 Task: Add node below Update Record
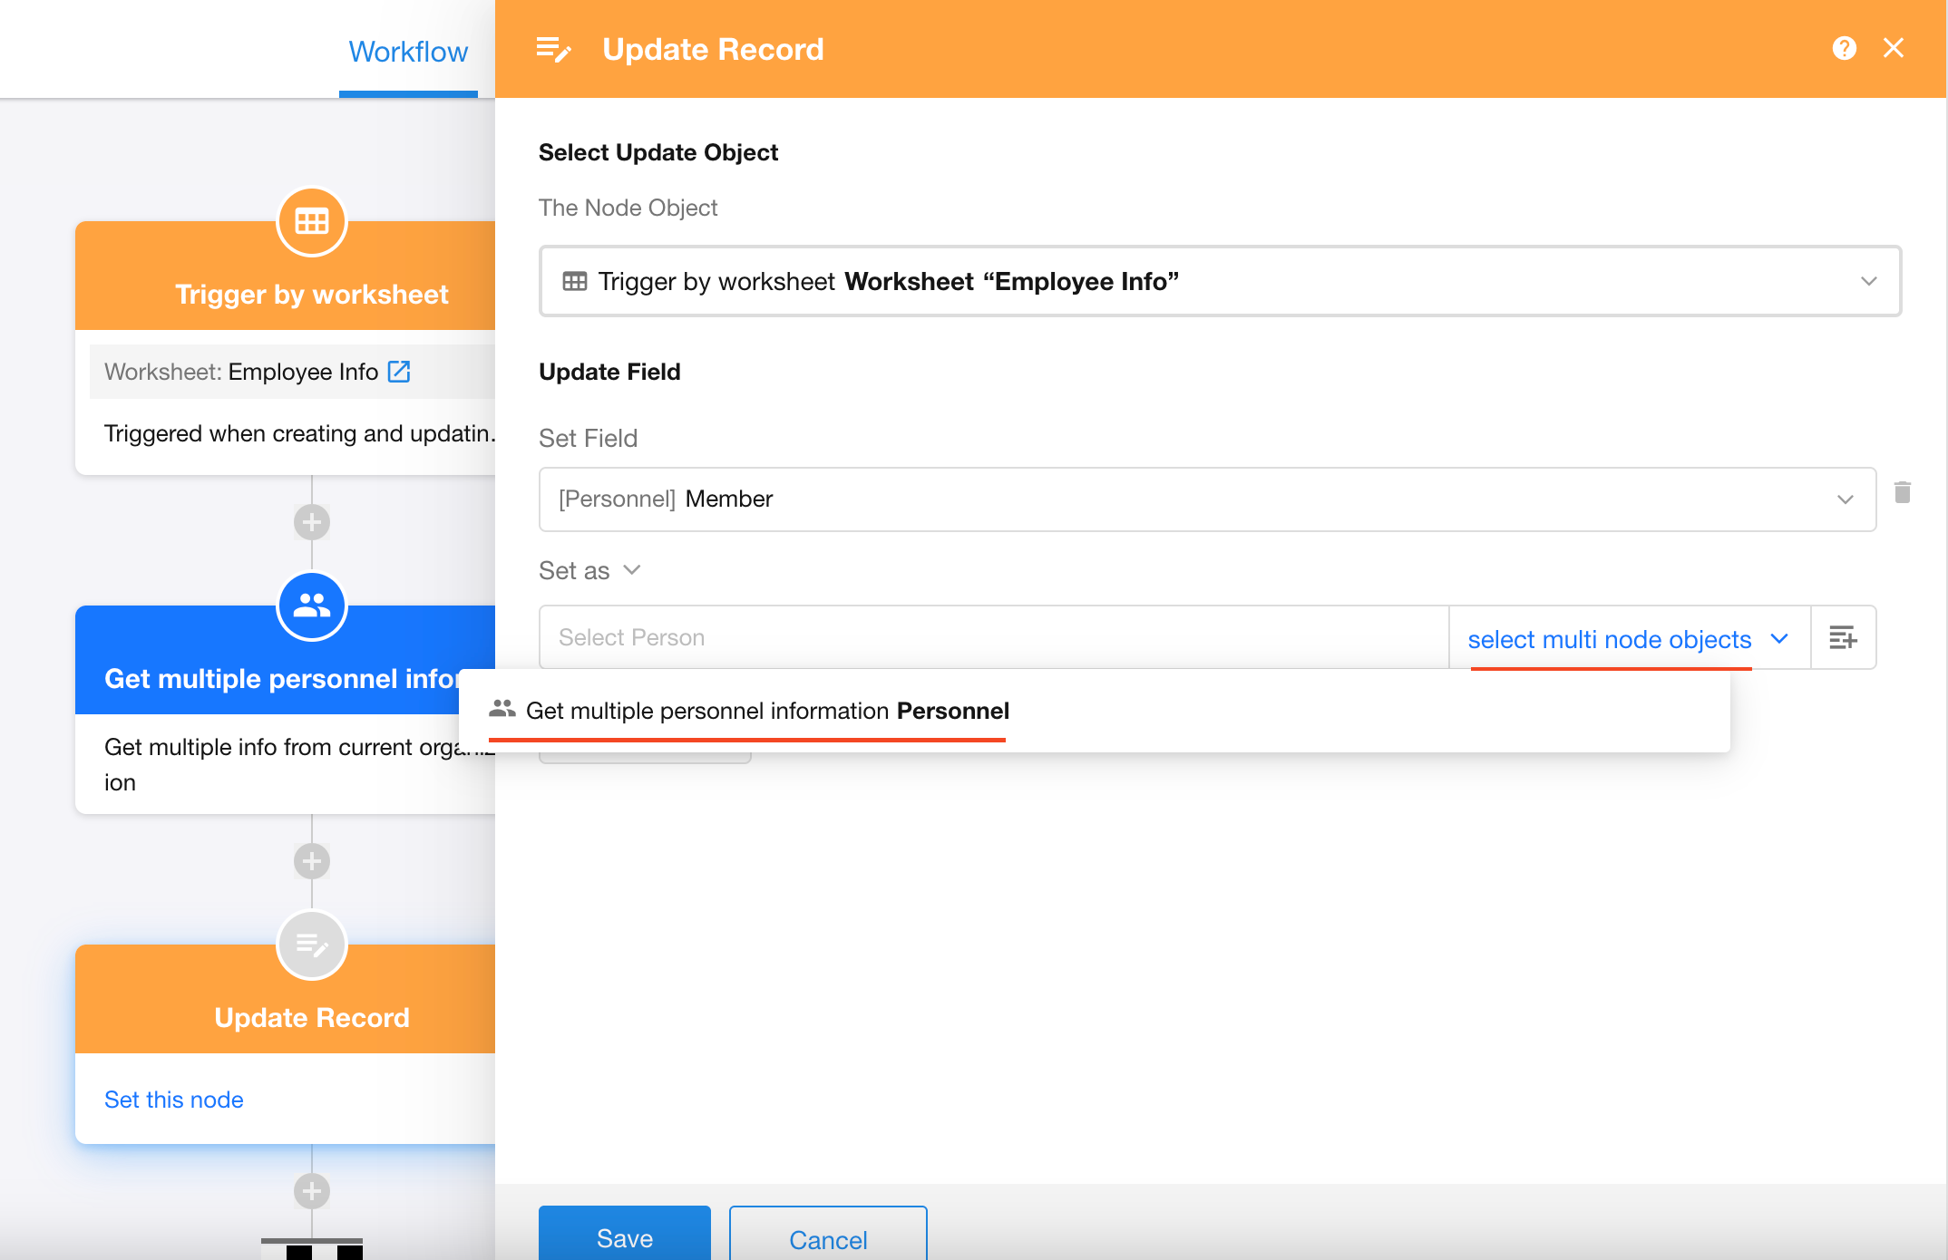(311, 1191)
